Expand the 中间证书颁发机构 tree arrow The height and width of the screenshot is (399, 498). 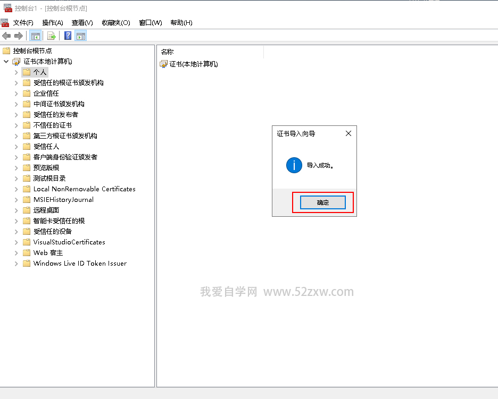click(x=16, y=104)
